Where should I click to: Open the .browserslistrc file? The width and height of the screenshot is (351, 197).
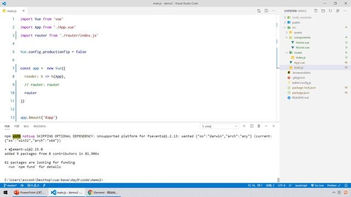301,73
